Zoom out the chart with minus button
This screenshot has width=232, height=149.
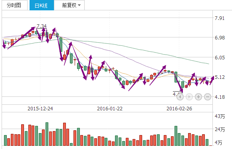pos(208,97)
